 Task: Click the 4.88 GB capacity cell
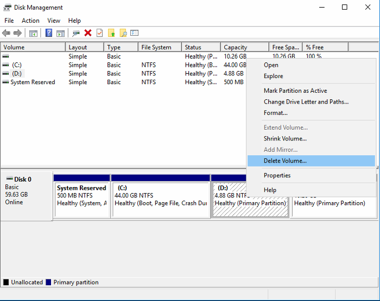pos(233,73)
